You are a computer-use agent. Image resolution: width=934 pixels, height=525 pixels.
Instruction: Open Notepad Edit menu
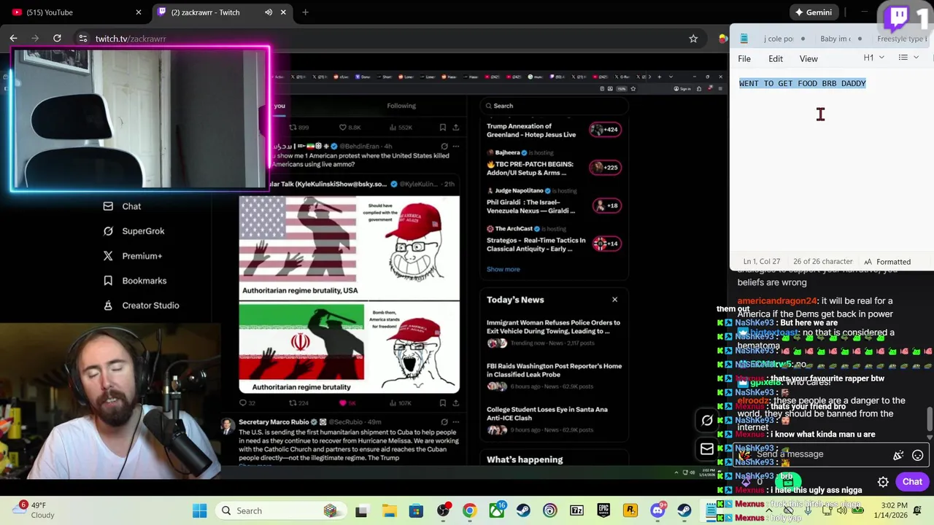pyautogui.click(x=776, y=59)
